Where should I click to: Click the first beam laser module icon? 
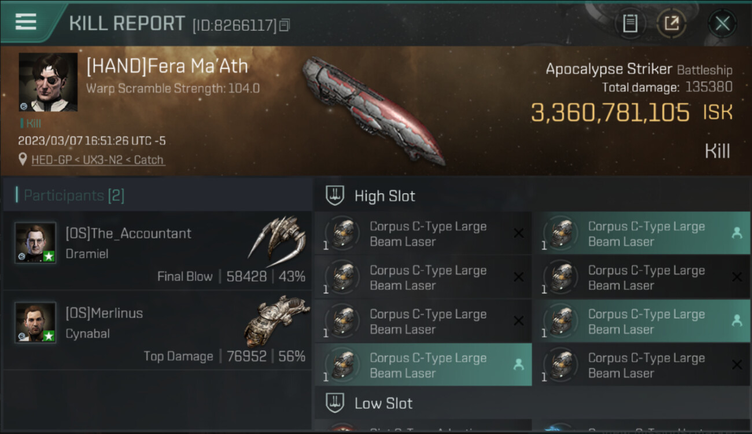(342, 233)
